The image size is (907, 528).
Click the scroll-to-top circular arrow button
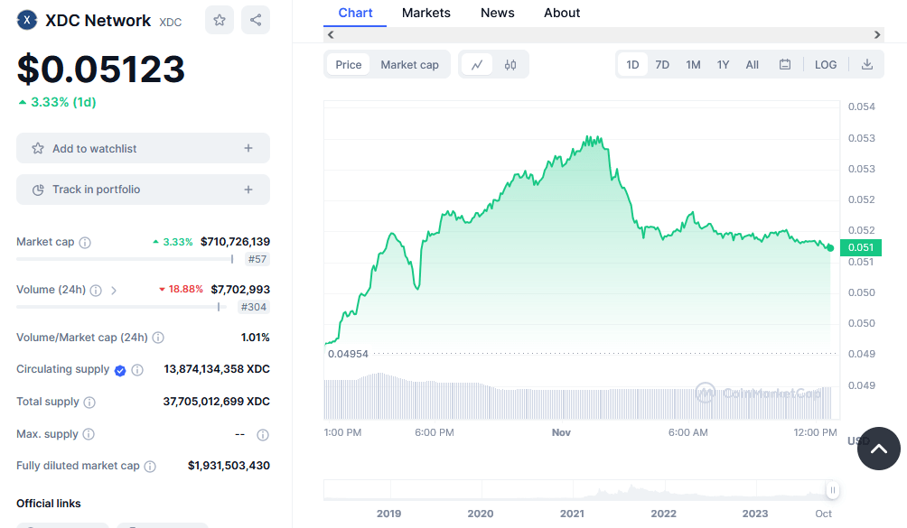878,449
